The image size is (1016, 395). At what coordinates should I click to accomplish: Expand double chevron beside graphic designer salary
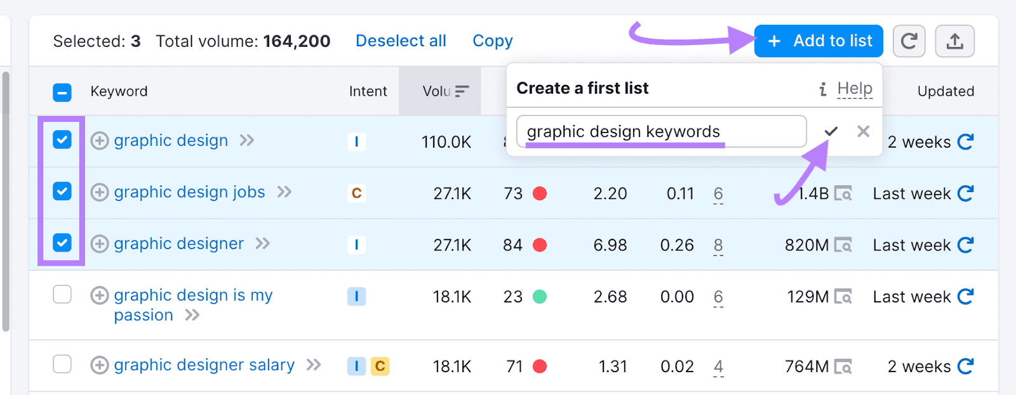pyautogui.click(x=314, y=365)
